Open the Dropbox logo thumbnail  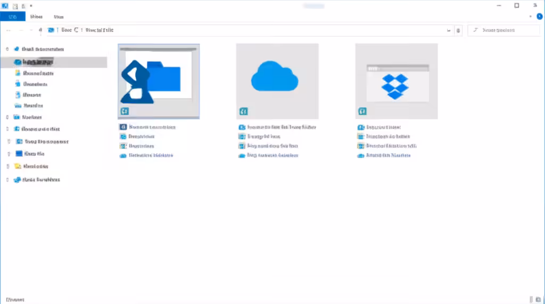tap(396, 81)
